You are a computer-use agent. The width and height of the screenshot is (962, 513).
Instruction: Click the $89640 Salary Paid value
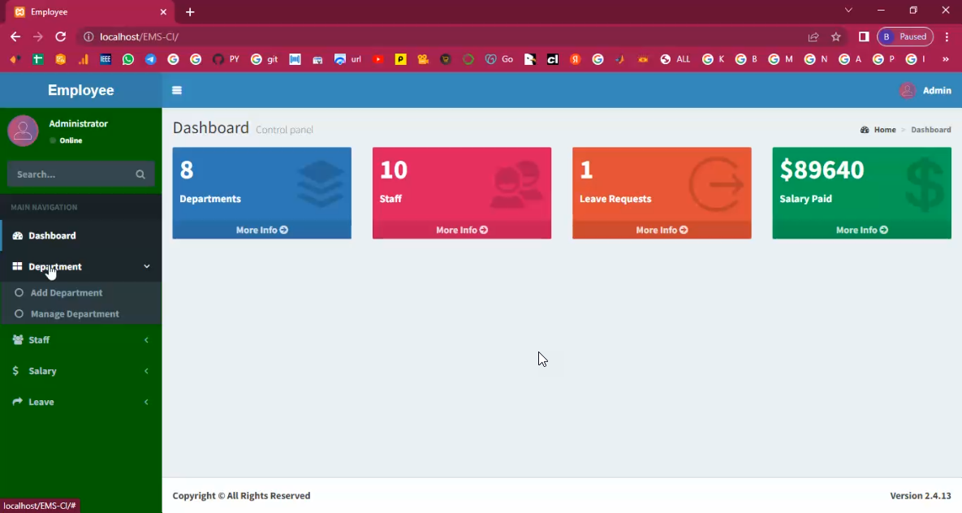tap(822, 170)
